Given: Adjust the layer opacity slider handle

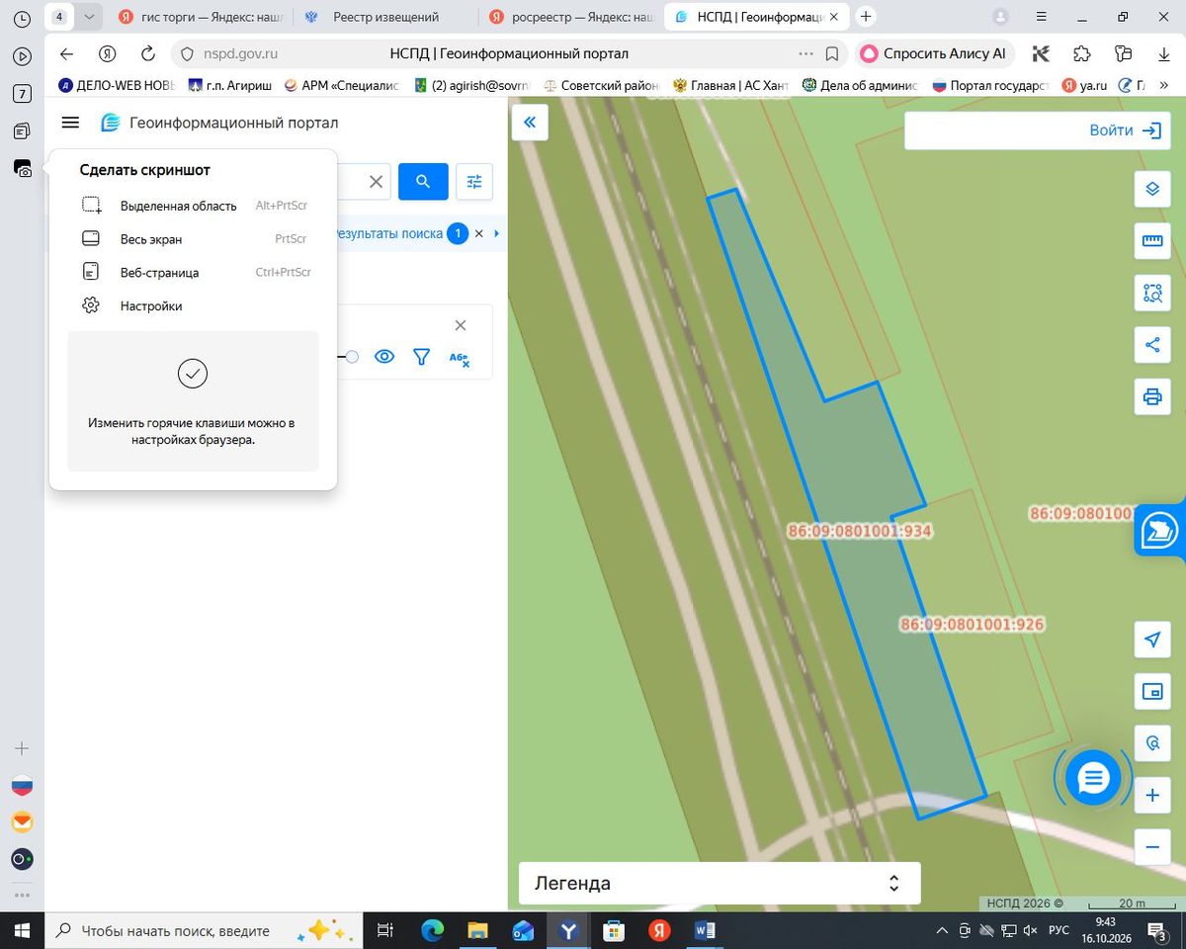Looking at the screenshot, I should 352,357.
